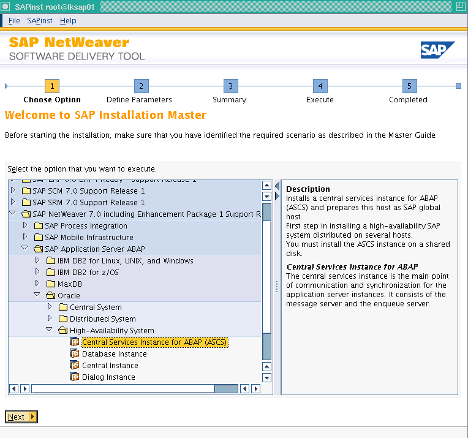Image resolution: width=468 pixels, height=438 pixels.
Task: Click the scroll-right arrow beside the leftmost arrow
Action: coord(25,388)
